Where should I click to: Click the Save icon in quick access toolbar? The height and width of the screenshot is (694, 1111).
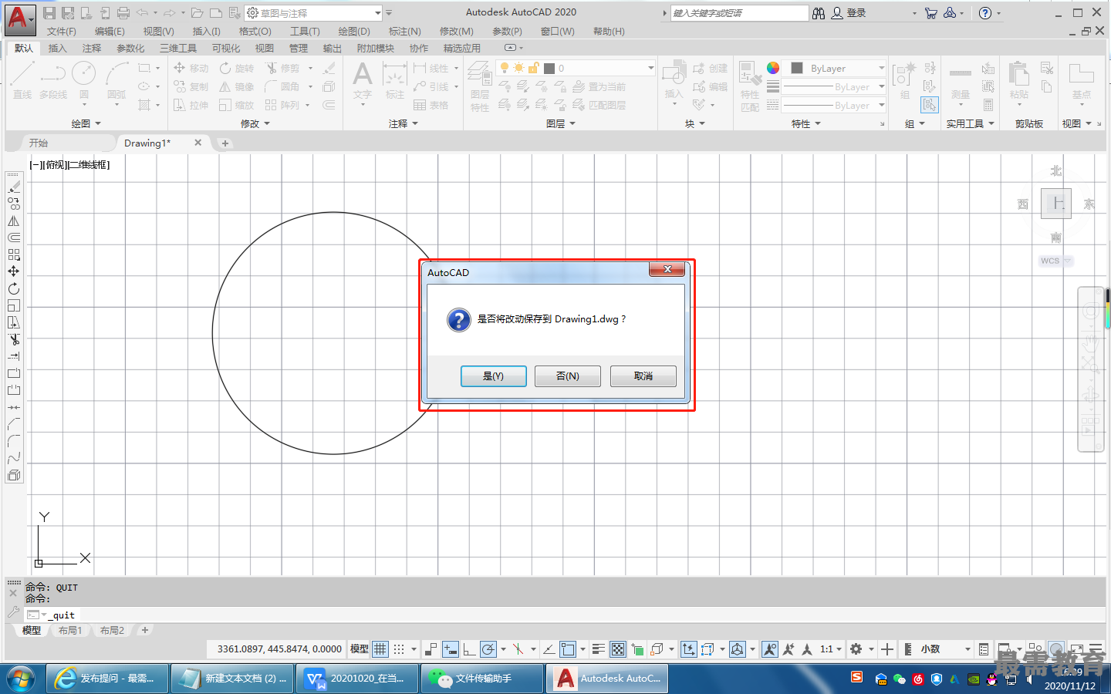click(x=49, y=13)
